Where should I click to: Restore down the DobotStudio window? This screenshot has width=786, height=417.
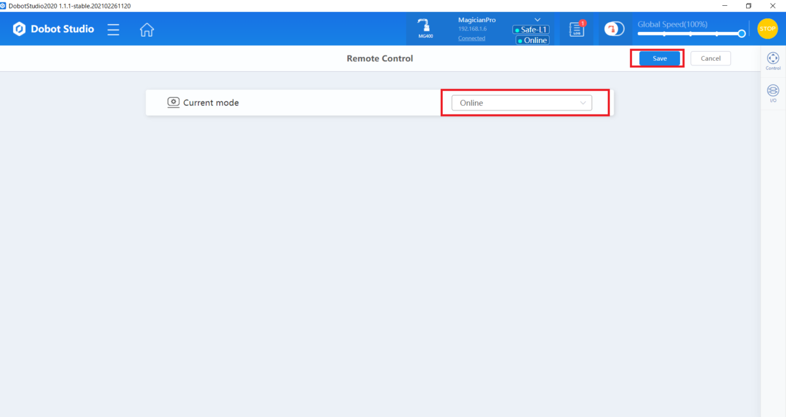tap(749, 6)
